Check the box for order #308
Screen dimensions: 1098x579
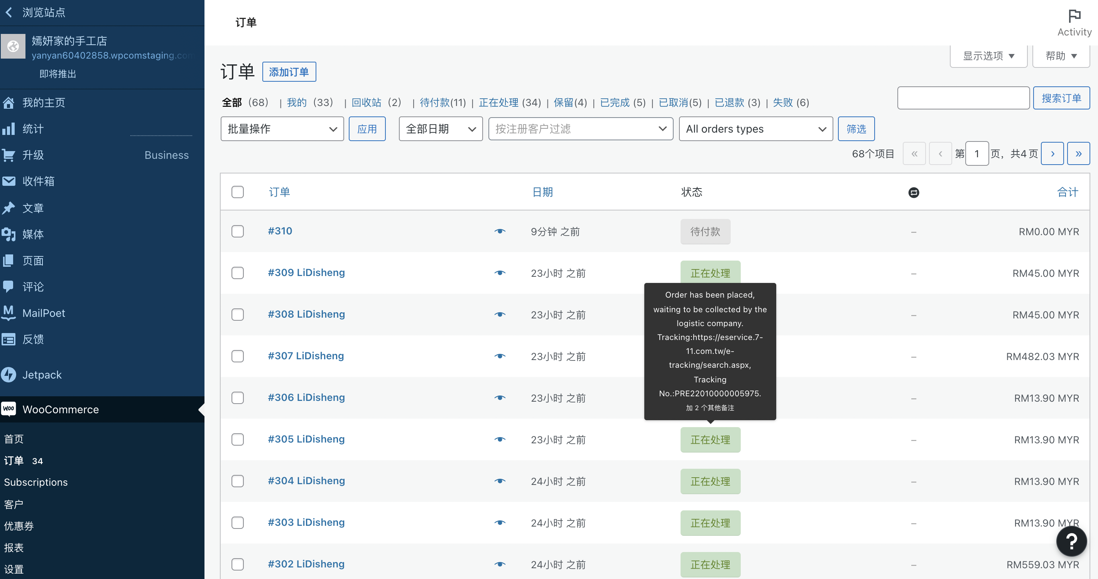pyautogui.click(x=237, y=315)
